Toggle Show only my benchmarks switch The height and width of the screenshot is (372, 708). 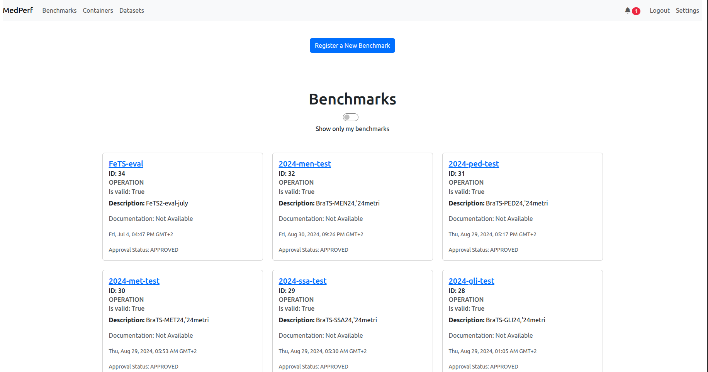coord(350,117)
